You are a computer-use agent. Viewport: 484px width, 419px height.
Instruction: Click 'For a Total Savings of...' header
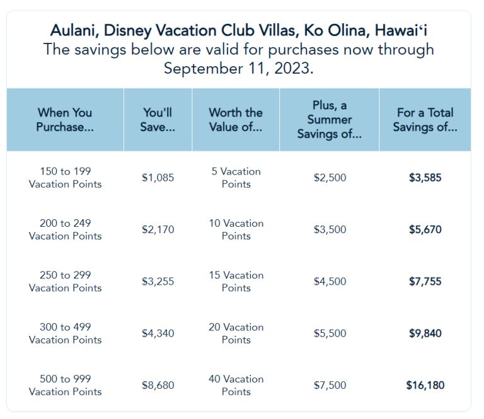pyautogui.click(x=425, y=120)
